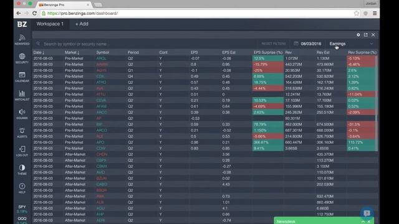Open the Chrome hamburger menu
The height and width of the screenshot is (224, 399).
click(375, 13)
